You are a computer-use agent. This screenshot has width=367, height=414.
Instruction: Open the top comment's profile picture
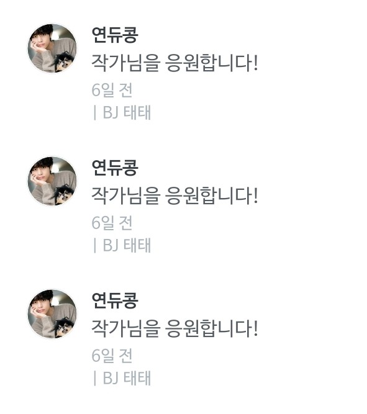coord(52,48)
